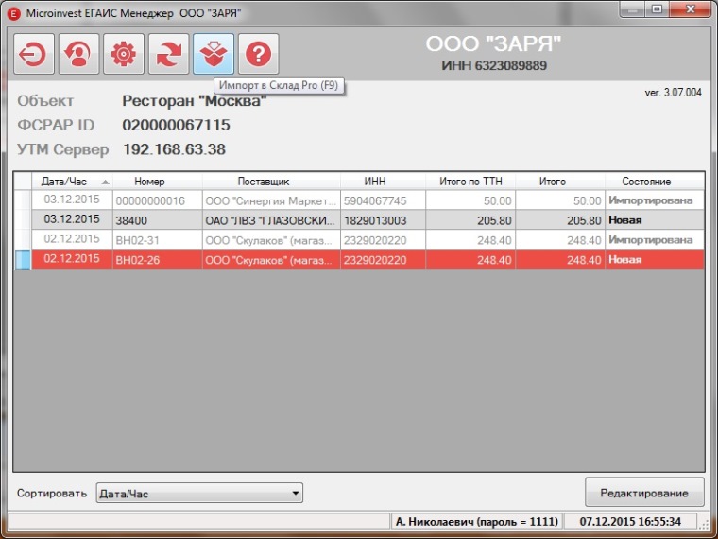
Task: Click Import to Sklad Pro box icon
Action: (214, 56)
